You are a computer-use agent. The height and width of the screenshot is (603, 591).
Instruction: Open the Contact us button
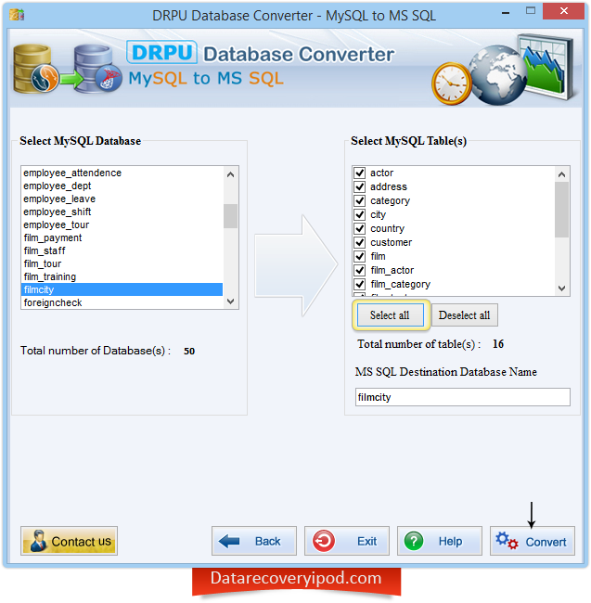[x=70, y=541]
